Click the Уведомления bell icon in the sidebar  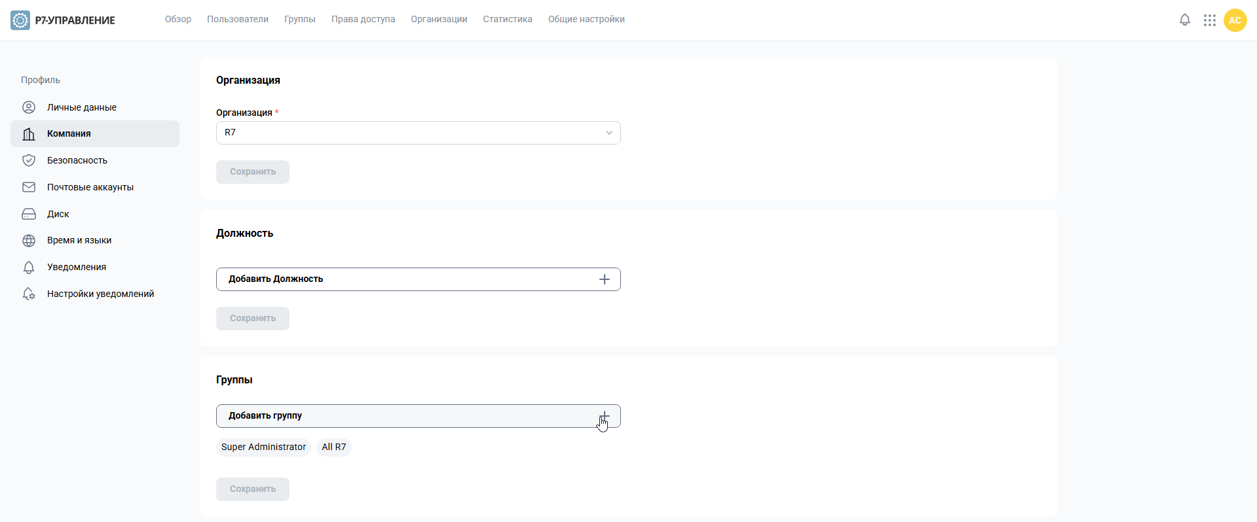[29, 268]
